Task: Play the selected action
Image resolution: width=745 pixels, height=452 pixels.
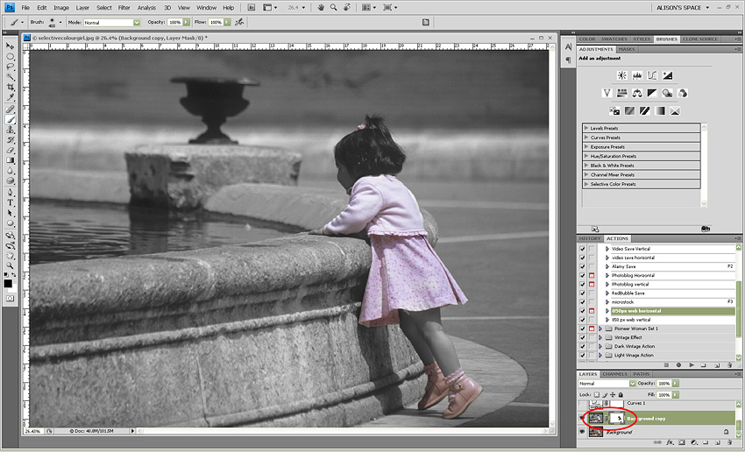Action: [692, 365]
